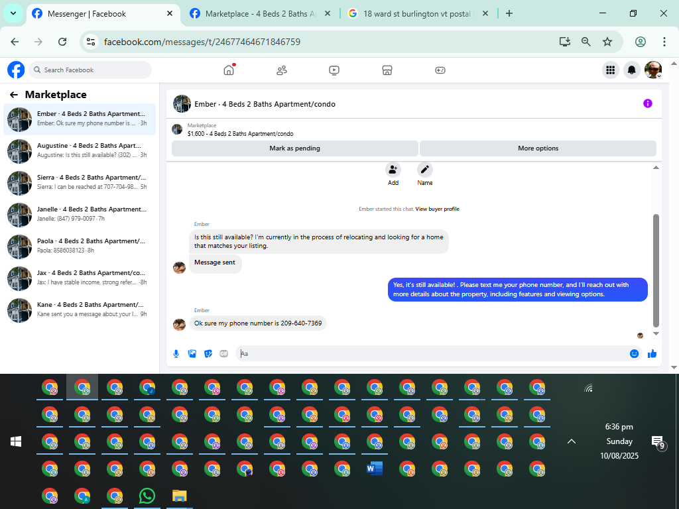The image size is (679, 509).
Task: Open the $1,600 listing link in the header
Action: 240,134
